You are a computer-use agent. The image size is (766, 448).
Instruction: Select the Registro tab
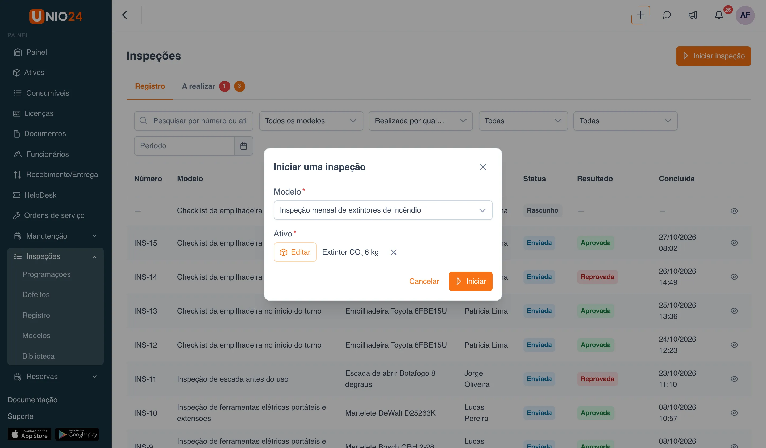150,86
